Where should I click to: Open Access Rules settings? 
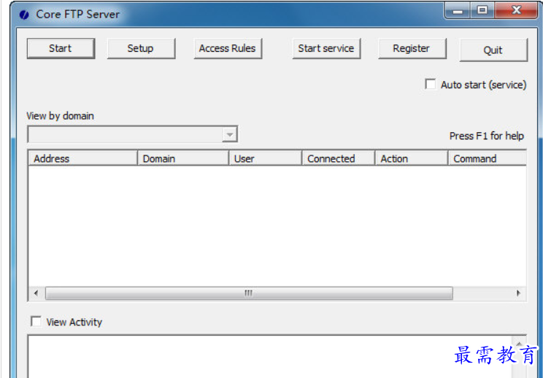click(x=228, y=48)
